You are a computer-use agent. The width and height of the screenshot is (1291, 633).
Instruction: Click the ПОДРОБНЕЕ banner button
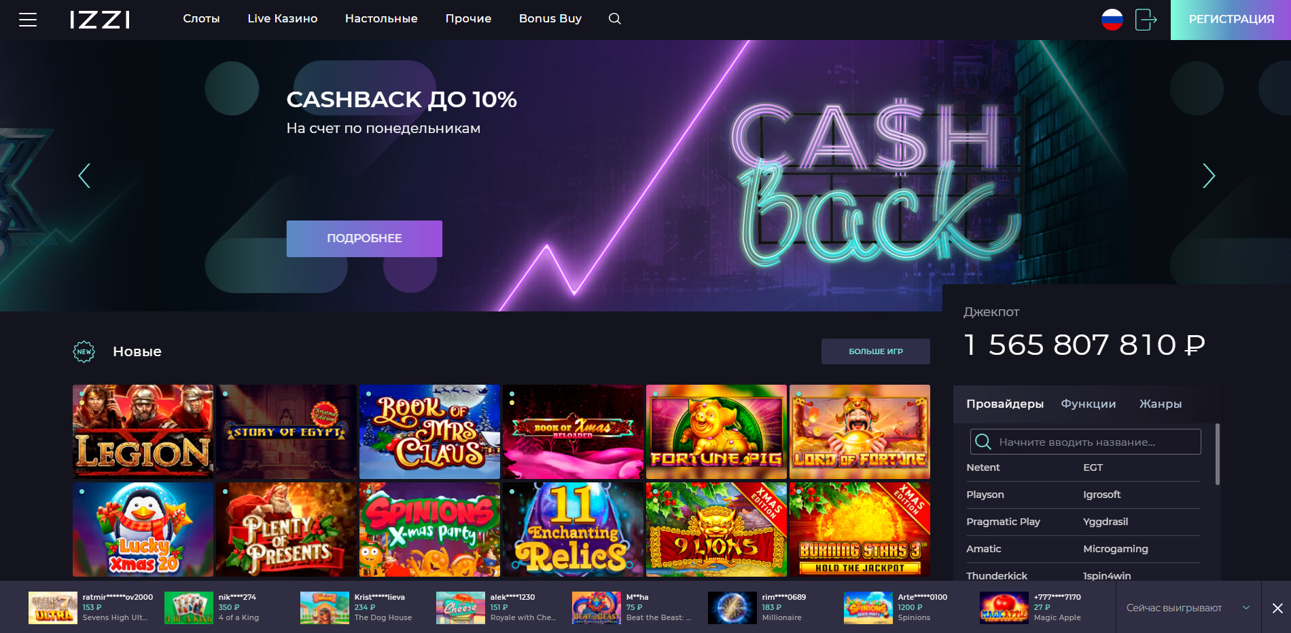point(364,239)
